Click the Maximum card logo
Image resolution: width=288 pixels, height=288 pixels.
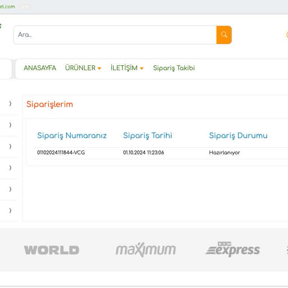click(145, 250)
